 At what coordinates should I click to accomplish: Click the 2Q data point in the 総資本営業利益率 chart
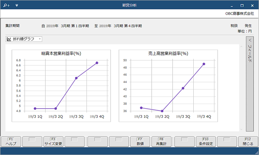coord(56,109)
